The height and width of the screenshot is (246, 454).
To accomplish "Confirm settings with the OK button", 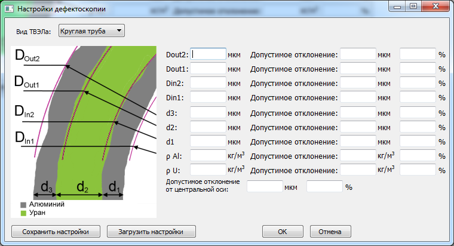I will 283,232.
